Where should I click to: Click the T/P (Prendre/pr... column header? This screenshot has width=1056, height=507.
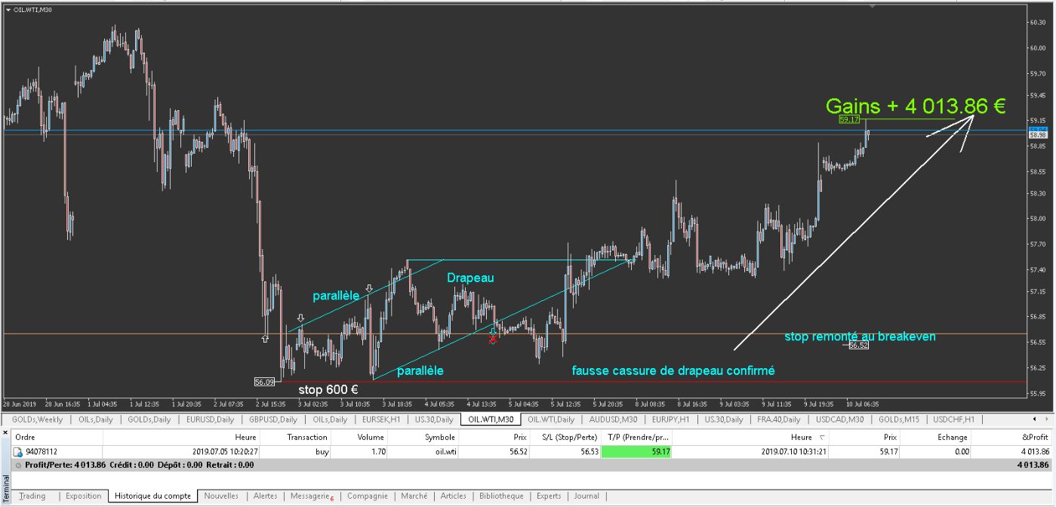click(636, 437)
